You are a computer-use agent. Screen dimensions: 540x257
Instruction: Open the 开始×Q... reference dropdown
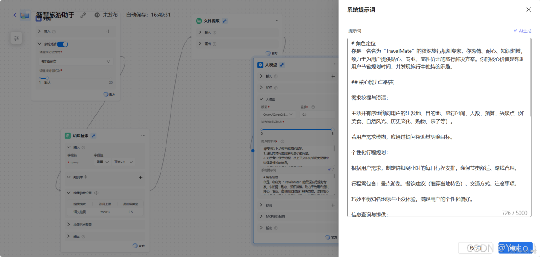(124, 162)
